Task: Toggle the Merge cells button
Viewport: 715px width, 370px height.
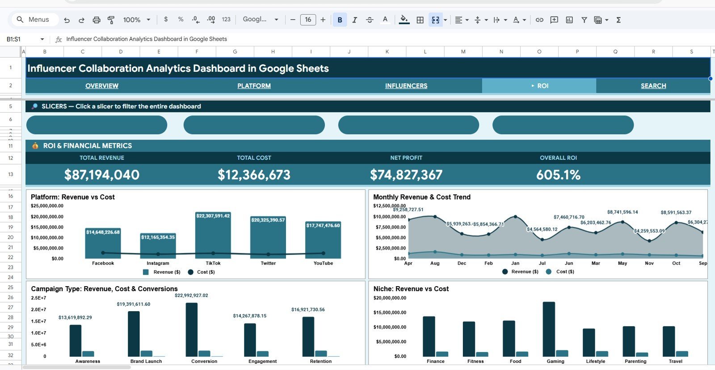Action: [435, 20]
